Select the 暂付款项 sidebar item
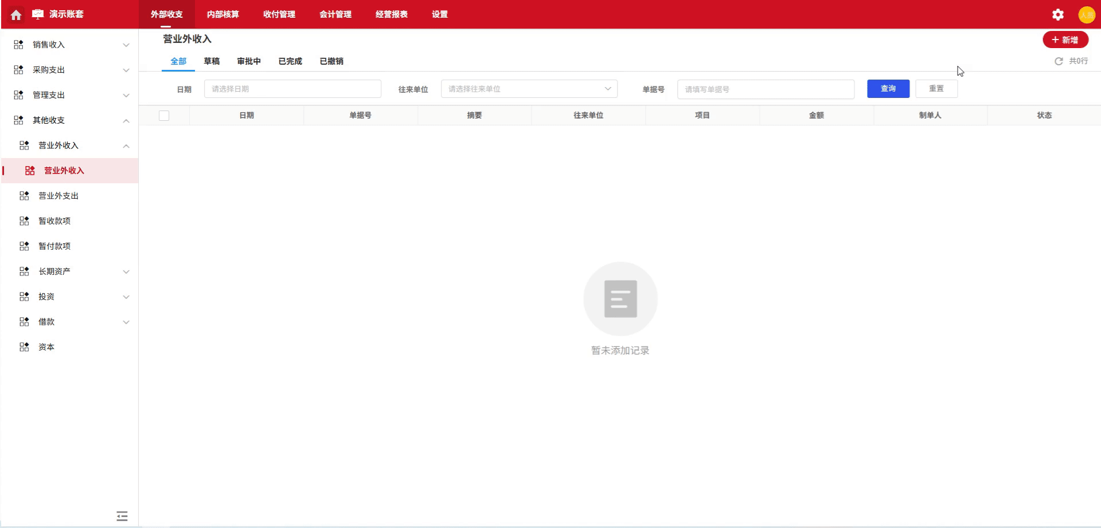 point(54,246)
